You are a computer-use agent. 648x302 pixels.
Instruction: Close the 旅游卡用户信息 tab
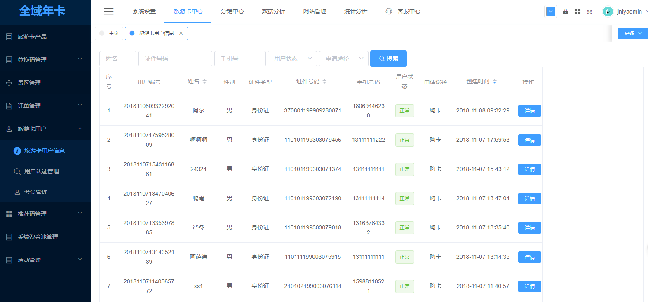point(181,33)
